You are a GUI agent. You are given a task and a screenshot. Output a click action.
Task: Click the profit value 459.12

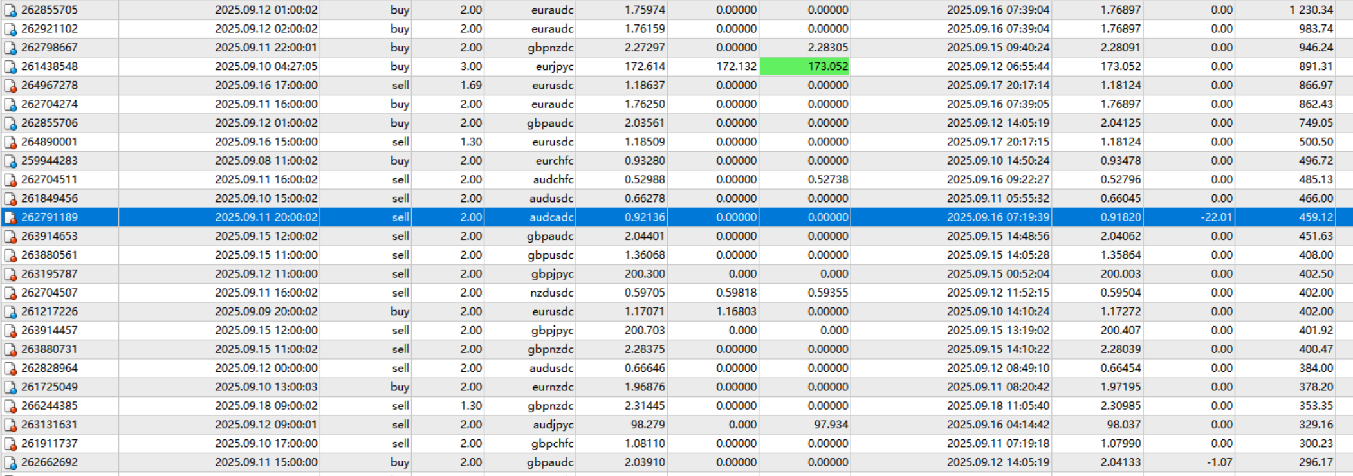coord(1316,217)
